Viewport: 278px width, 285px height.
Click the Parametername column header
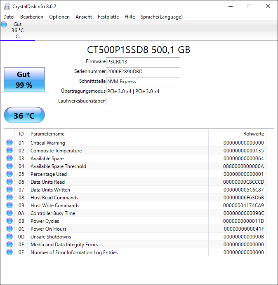click(118, 134)
